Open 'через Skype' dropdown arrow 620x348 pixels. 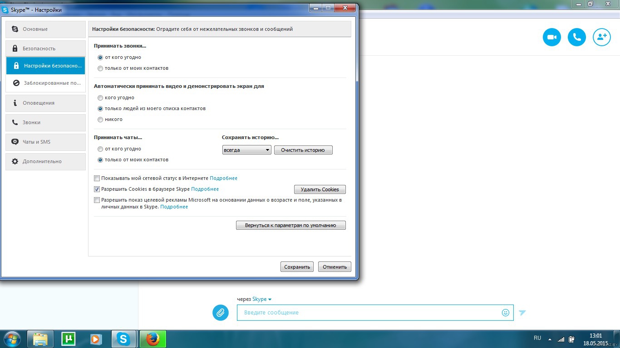(270, 300)
